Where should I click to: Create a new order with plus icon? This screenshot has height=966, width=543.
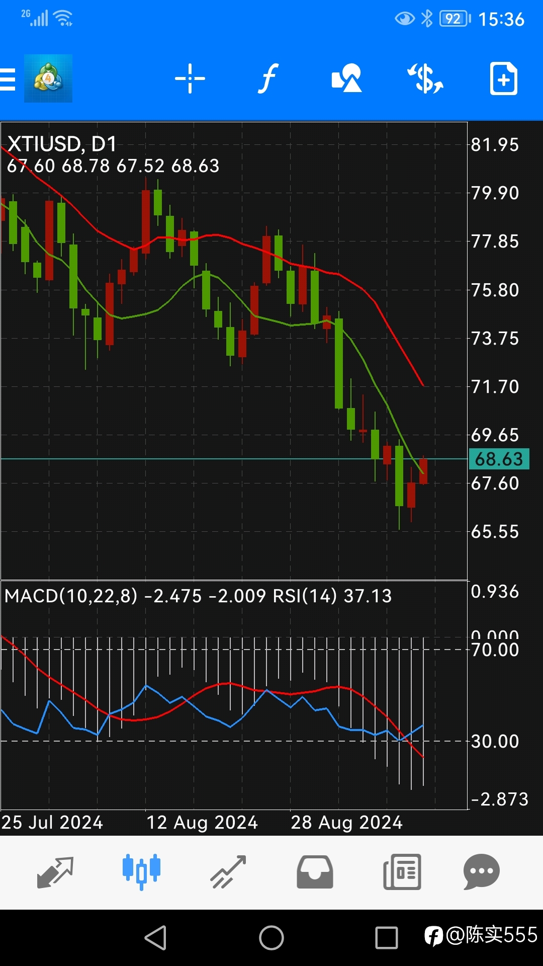pyautogui.click(x=504, y=78)
